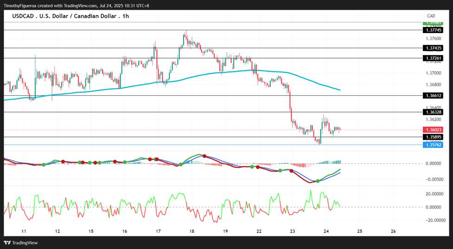Viewport: 453px width, 249px height.
Task: Click date label 23 on the time axis
Action: click(x=293, y=231)
